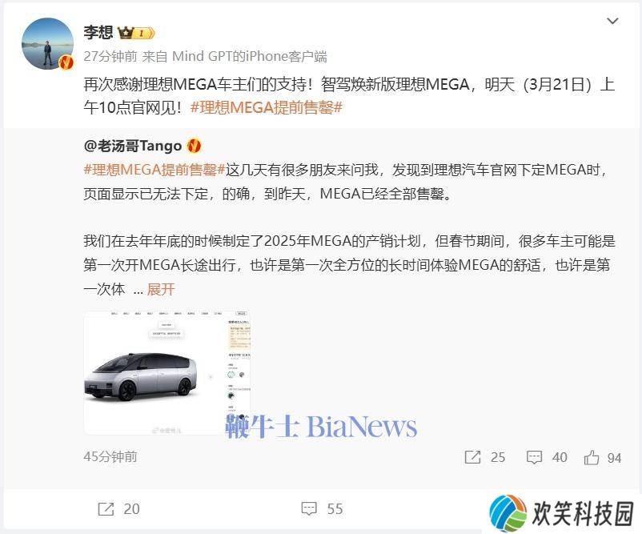Expand the quoted post with 展开

click(161, 289)
